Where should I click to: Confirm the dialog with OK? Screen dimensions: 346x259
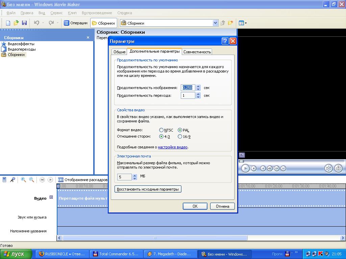pyautogui.click(x=195, y=206)
